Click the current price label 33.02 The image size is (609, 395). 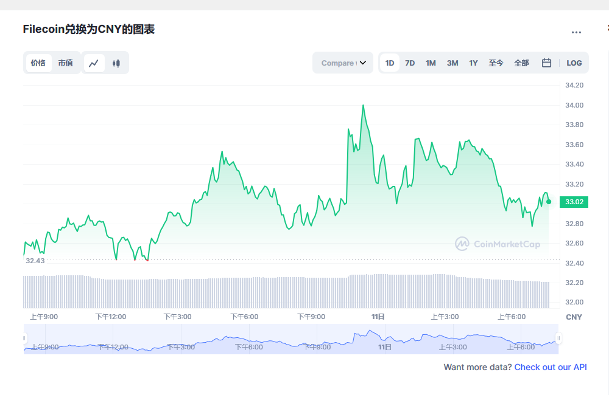(x=574, y=202)
